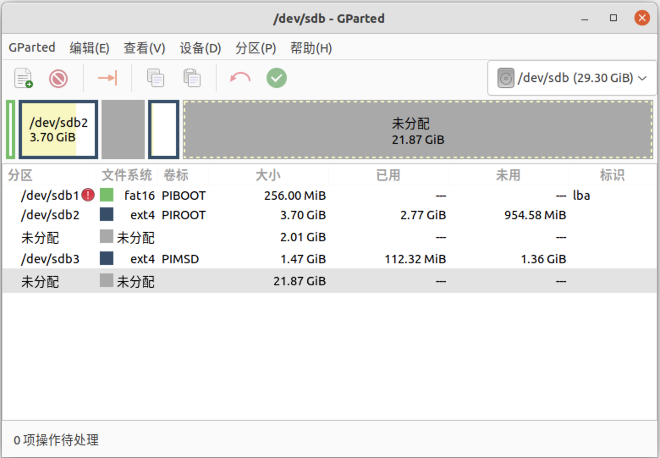Open the 设备(D) device menu
The image size is (660, 458).
[200, 48]
